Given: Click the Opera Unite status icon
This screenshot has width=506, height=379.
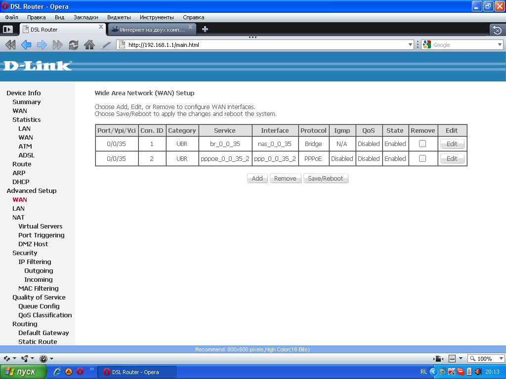Looking at the screenshot, I should [x=25, y=358].
